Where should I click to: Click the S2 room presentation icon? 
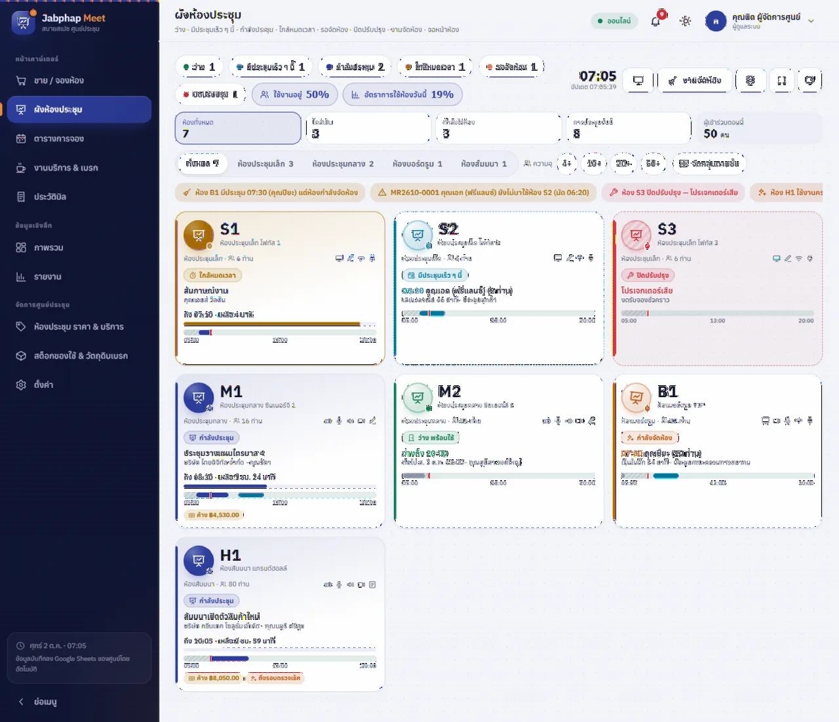(x=418, y=235)
